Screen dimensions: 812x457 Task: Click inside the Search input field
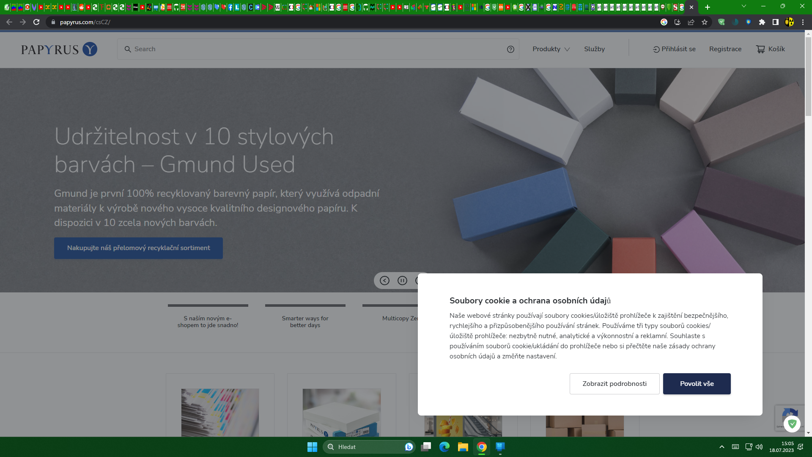pos(296,49)
